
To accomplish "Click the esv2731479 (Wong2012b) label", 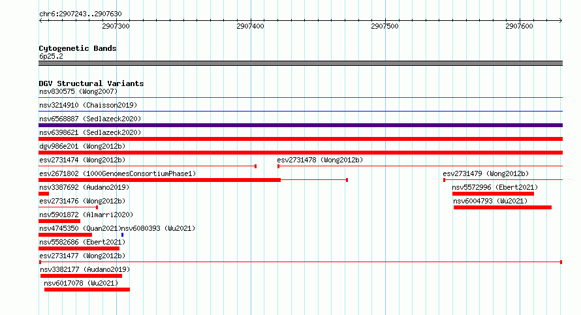I will tap(486, 173).
